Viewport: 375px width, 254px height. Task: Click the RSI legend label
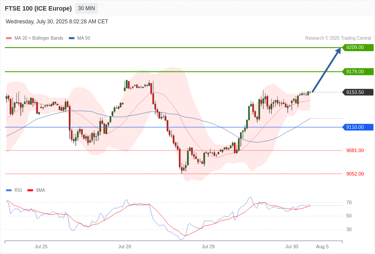pos(18,190)
